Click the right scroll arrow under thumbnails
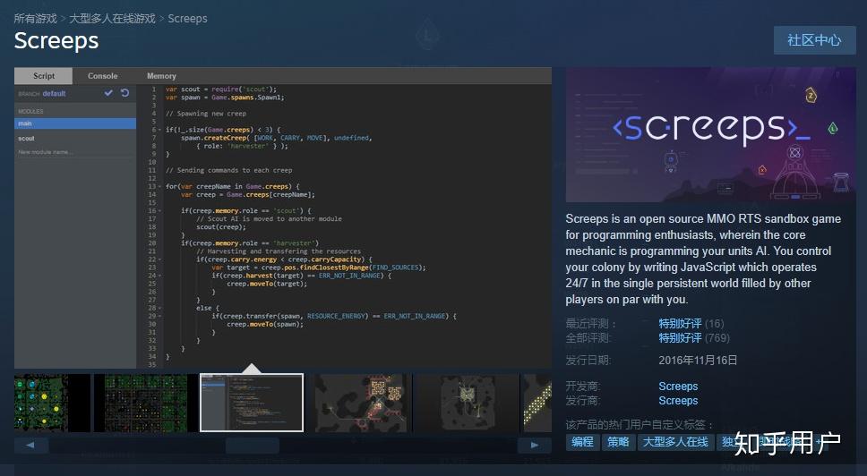 tap(534, 445)
